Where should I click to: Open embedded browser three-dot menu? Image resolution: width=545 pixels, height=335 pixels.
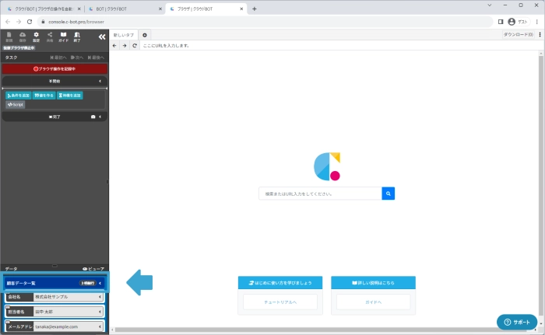point(540,35)
